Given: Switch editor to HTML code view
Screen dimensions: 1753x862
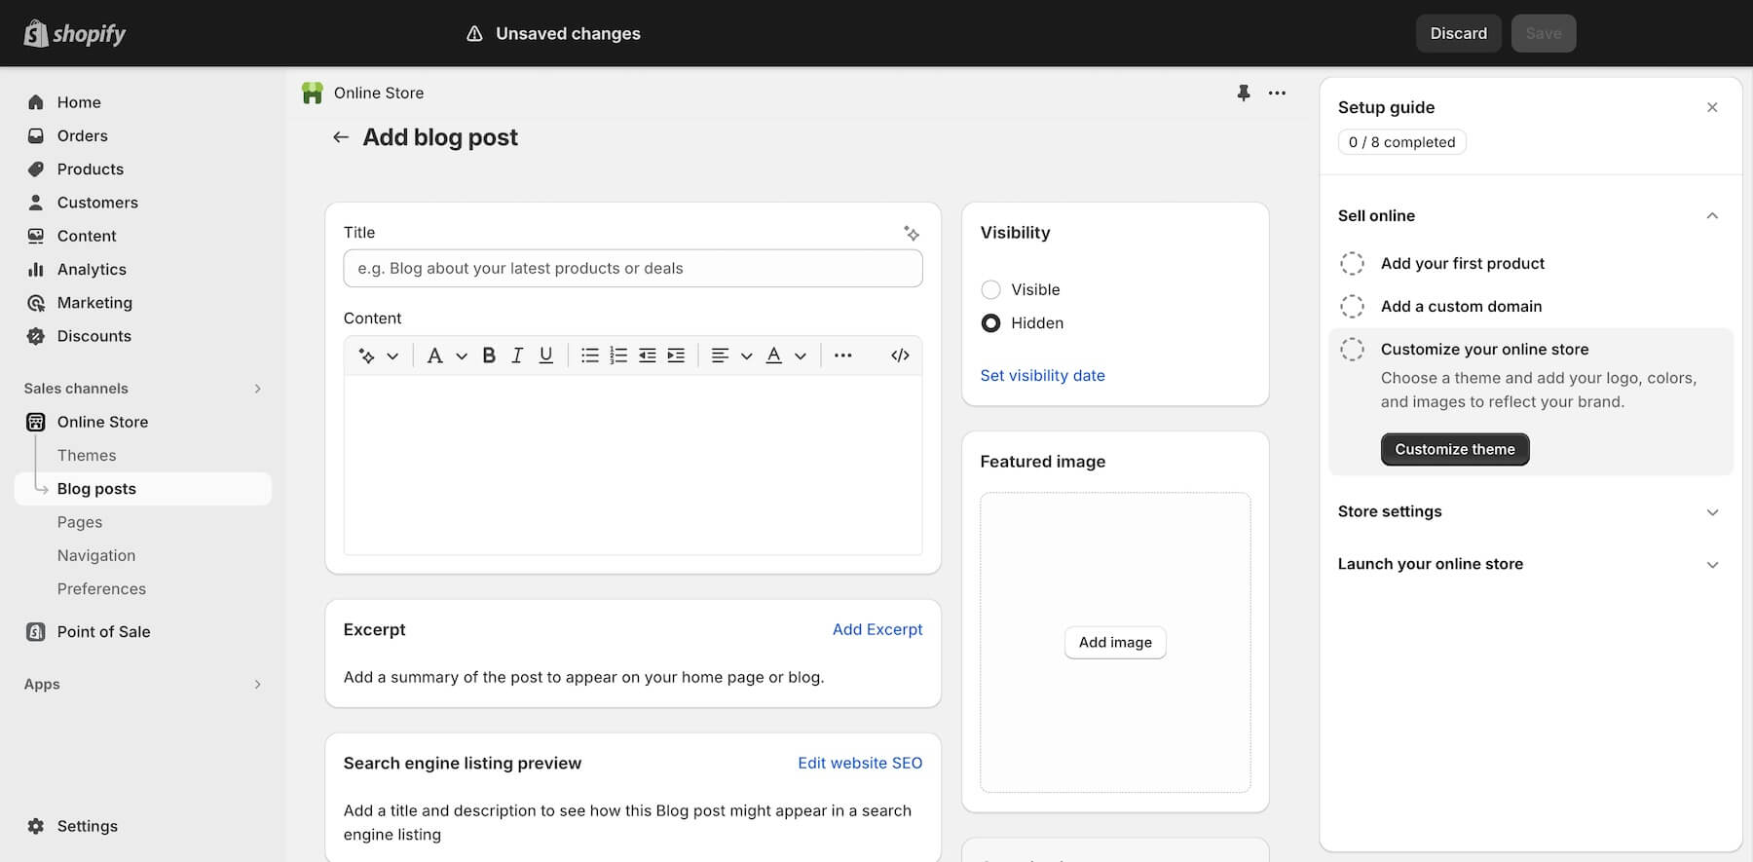Looking at the screenshot, I should pyautogui.click(x=900, y=356).
